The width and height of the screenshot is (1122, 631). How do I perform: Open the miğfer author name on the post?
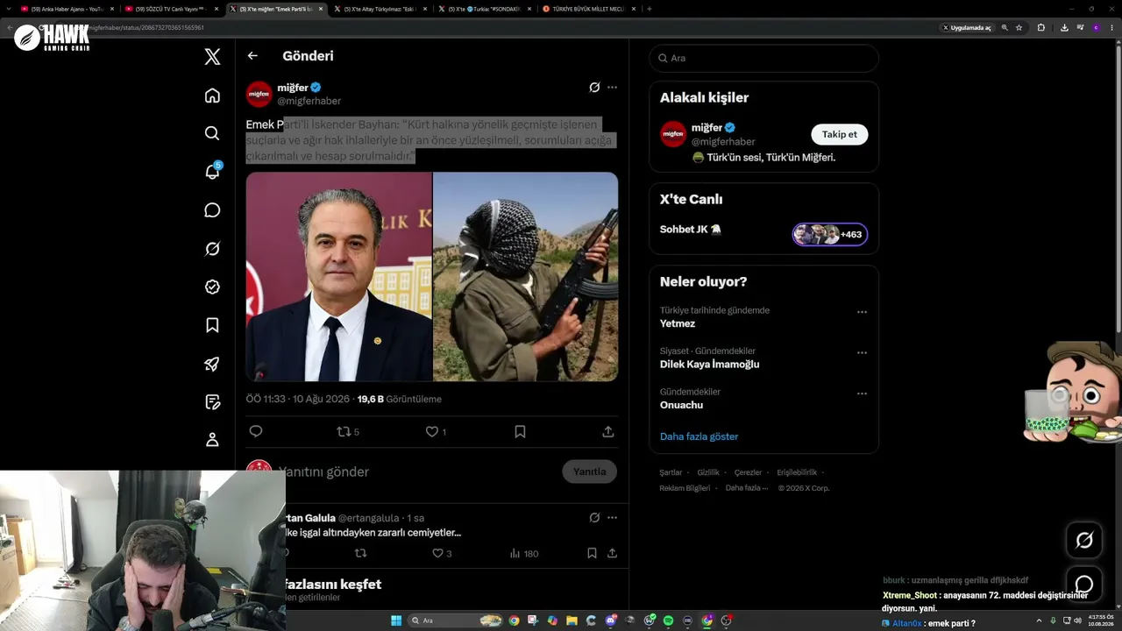coord(293,88)
